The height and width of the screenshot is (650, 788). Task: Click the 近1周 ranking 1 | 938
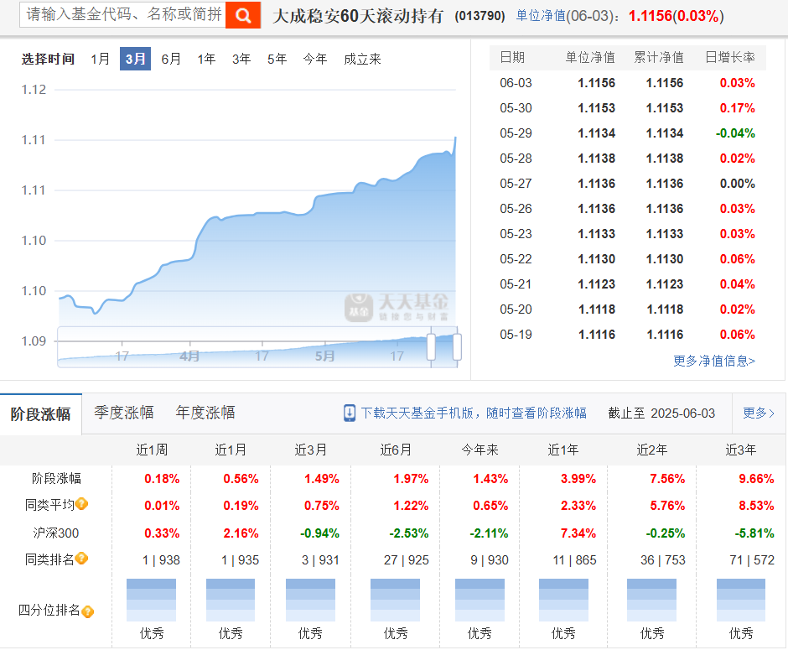point(161,560)
